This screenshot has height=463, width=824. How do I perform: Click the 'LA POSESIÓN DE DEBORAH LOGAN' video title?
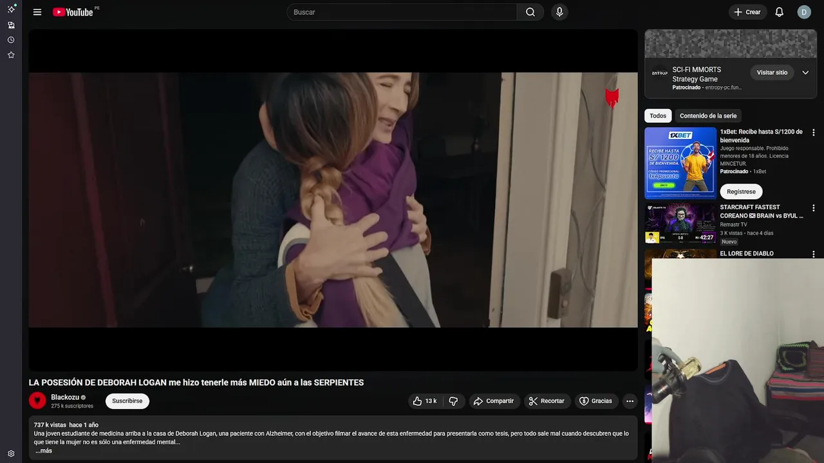pyautogui.click(x=196, y=383)
